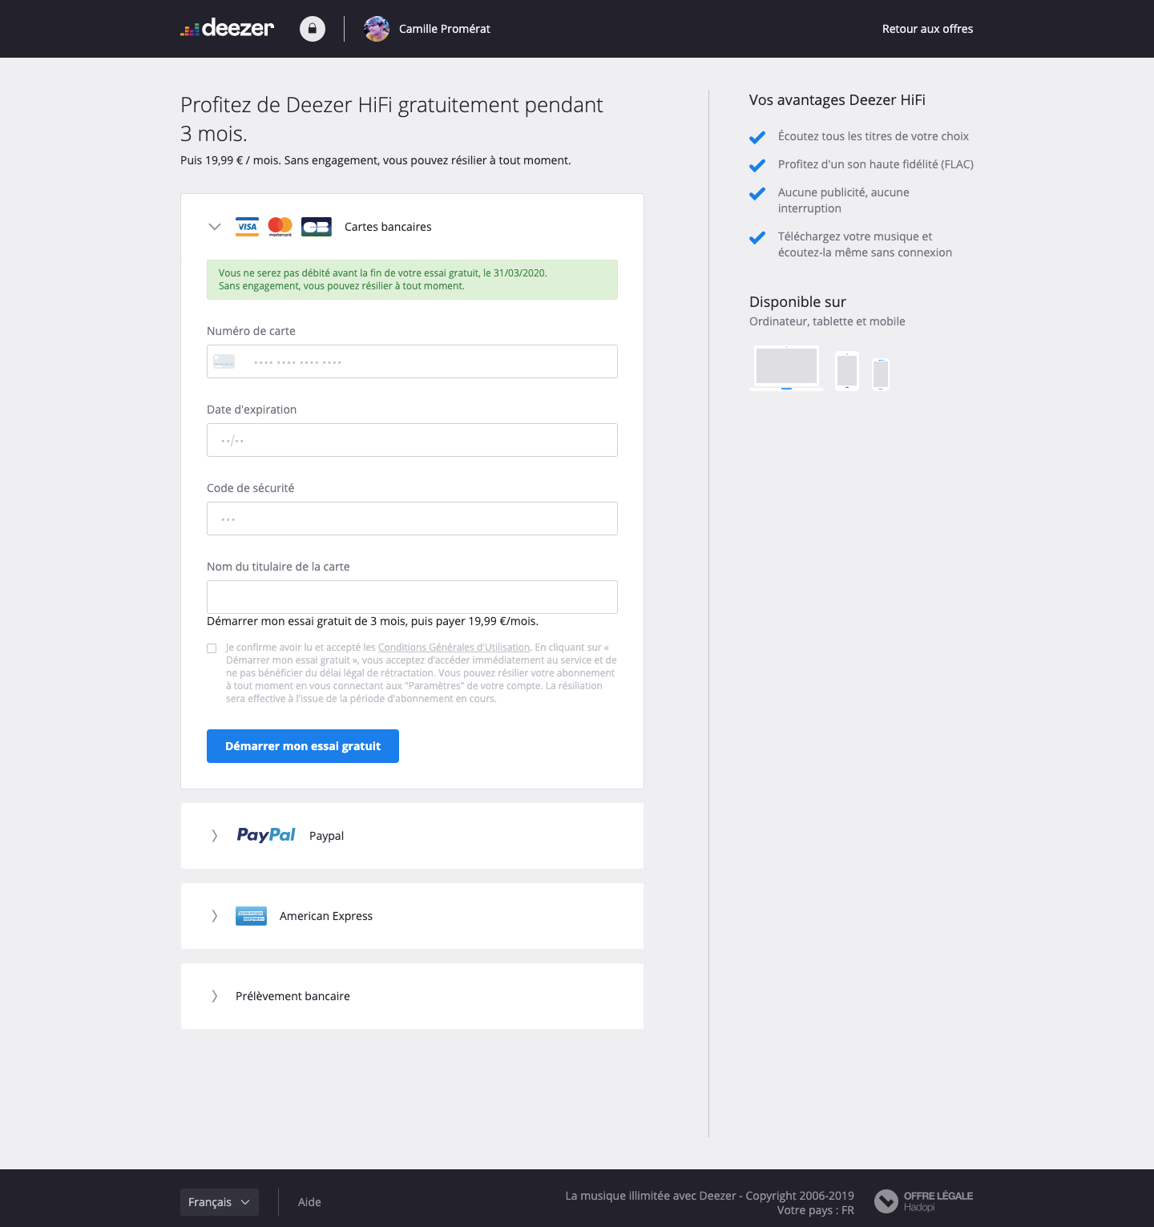Click the card icon in number field
This screenshot has width=1154, height=1227.
224,362
